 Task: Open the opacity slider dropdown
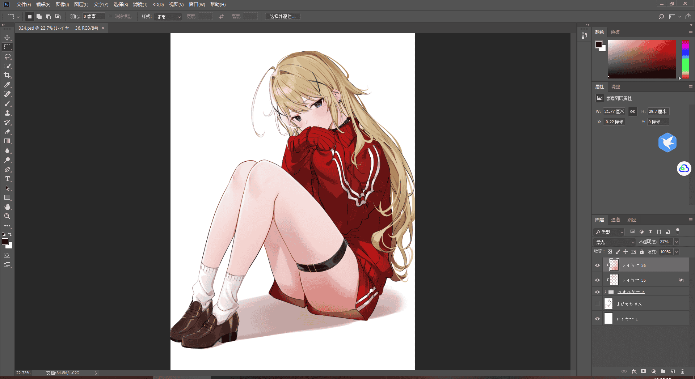click(676, 242)
